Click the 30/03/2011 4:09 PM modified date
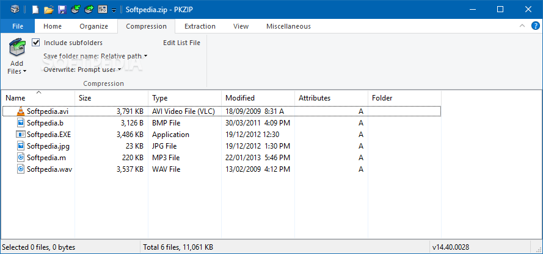 [258, 123]
